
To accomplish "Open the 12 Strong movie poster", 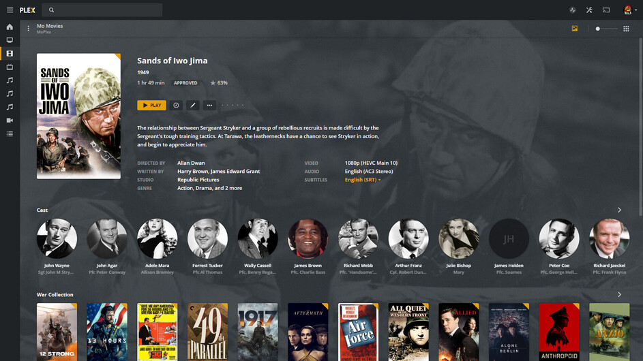I will (57, 332).
